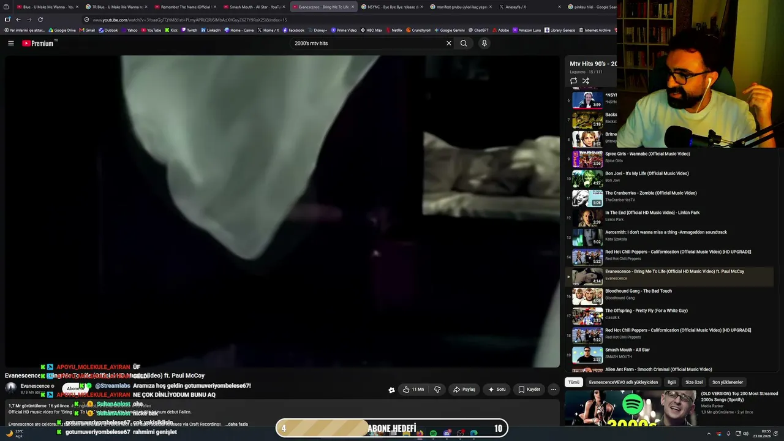Switch to the NSYNC - Bye Bye Bye tab
Viewport: 784px width, 441px height.
pos(392,7)
